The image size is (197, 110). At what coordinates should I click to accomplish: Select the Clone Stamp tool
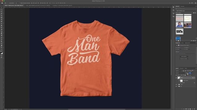[x=2, y=25]
